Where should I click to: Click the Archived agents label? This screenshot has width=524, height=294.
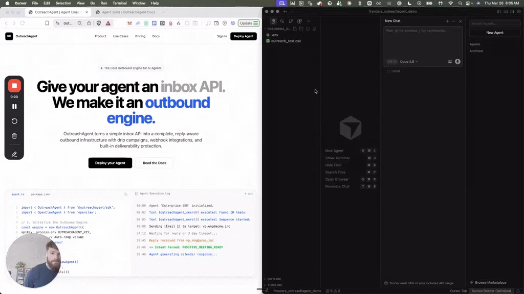476,51
